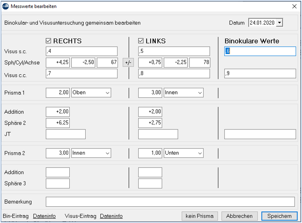Click the binocular JT field
The image size is (302, 223).
click(x=260, y=134)
